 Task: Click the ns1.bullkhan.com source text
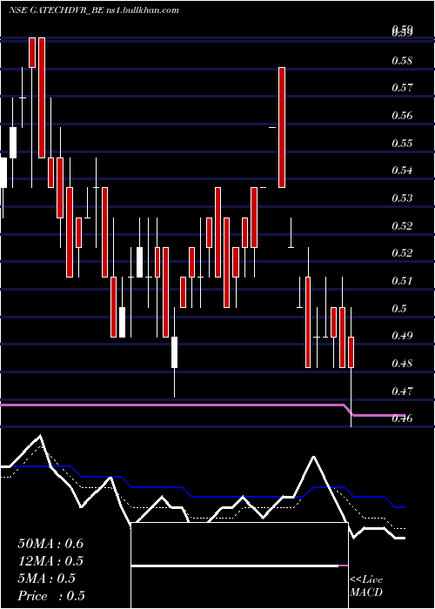coord(143,10)
